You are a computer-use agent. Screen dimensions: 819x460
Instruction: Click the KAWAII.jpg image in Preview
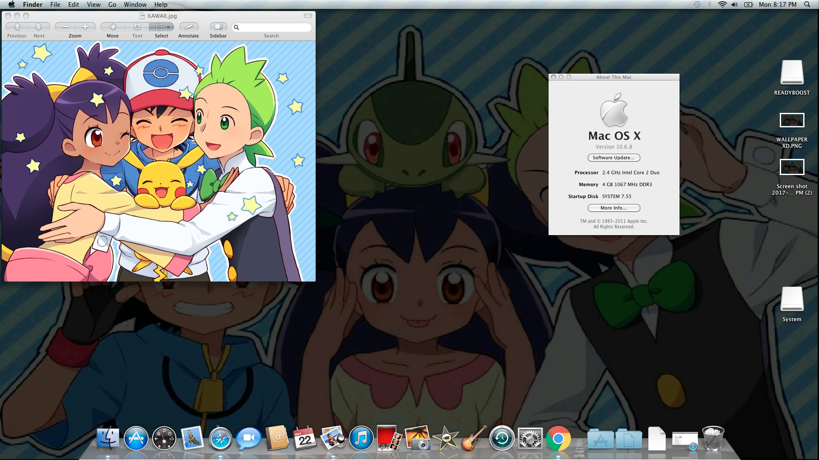pyautogui.click(x=159, y=161)
